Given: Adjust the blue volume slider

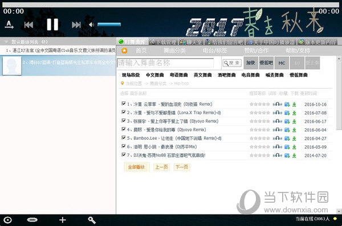Looking at the screenshot, I should tap(109, 24).
